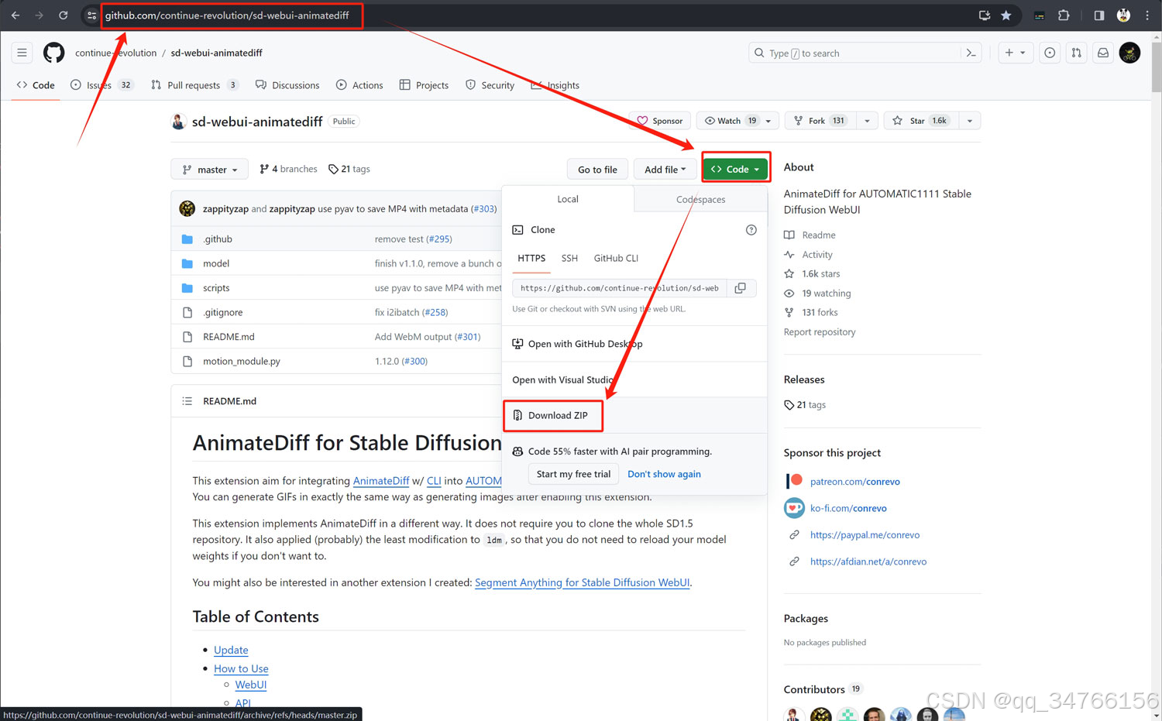Click the address bar URL

click(x=227, y=15)
